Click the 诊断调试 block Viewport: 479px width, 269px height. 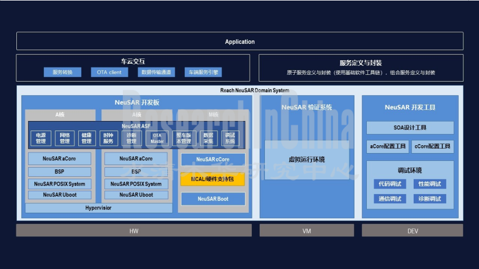[x=430, y=199]
